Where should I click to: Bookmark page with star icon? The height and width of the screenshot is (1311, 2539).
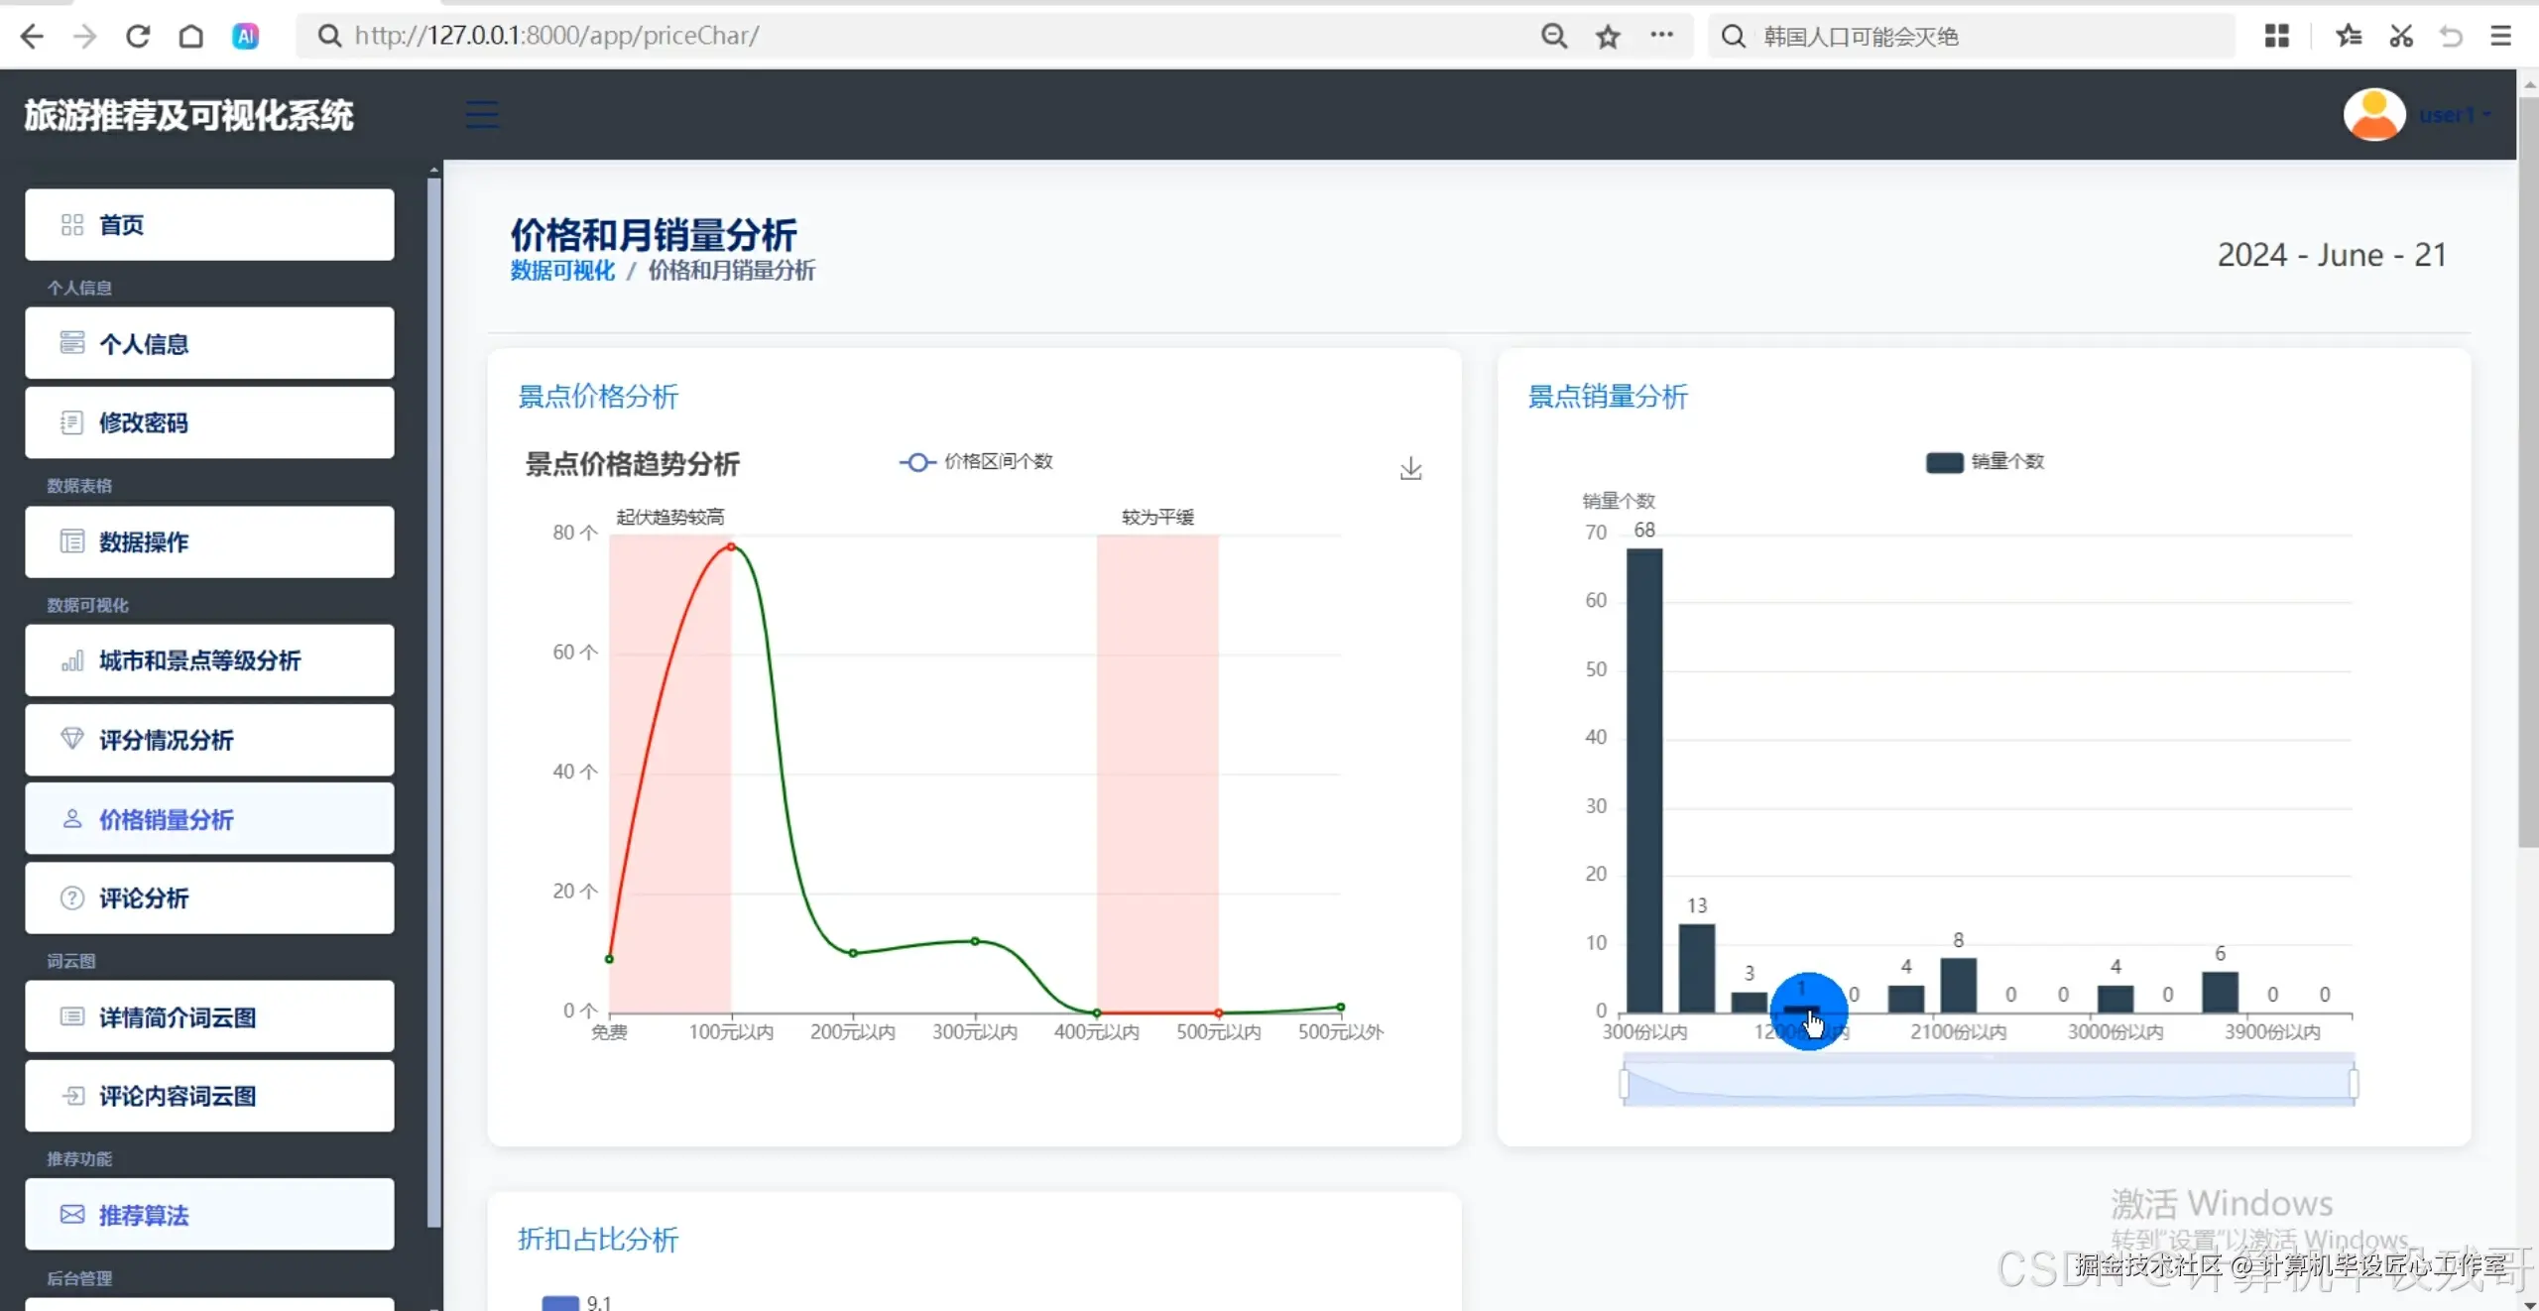pyautogui.click(x=1608, y=37)
